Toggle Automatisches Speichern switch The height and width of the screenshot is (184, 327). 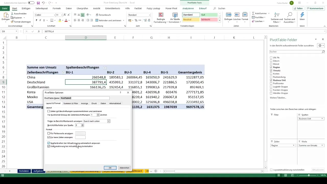tap(31, 3)
